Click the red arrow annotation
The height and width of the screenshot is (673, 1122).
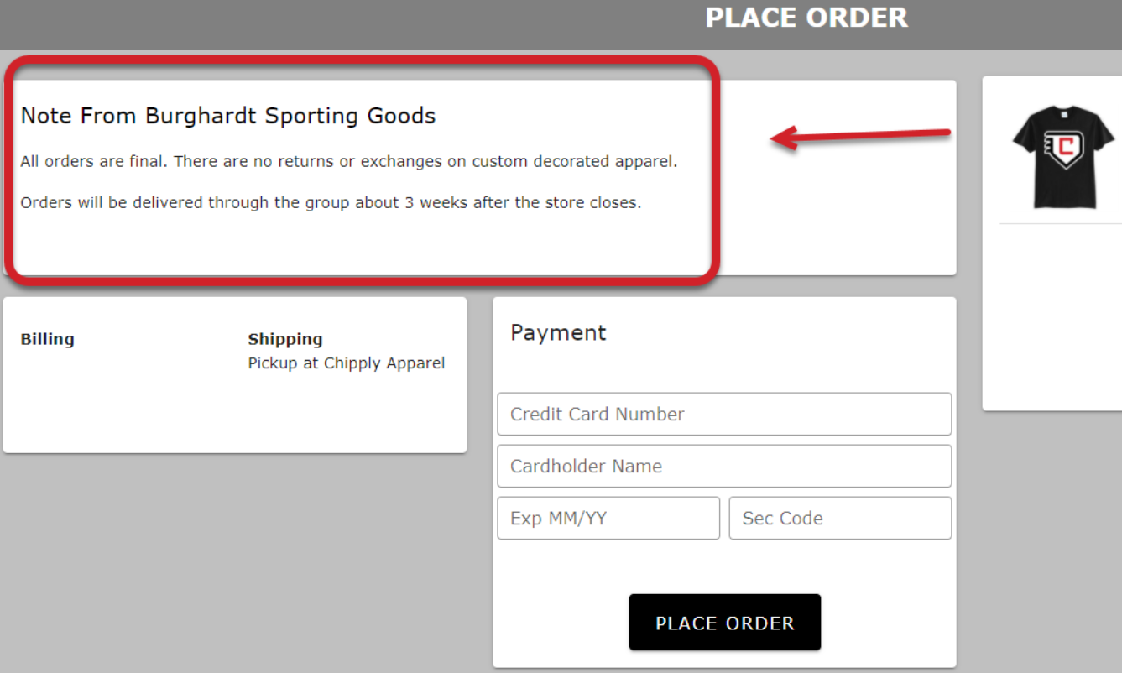(x=860, y=137)
